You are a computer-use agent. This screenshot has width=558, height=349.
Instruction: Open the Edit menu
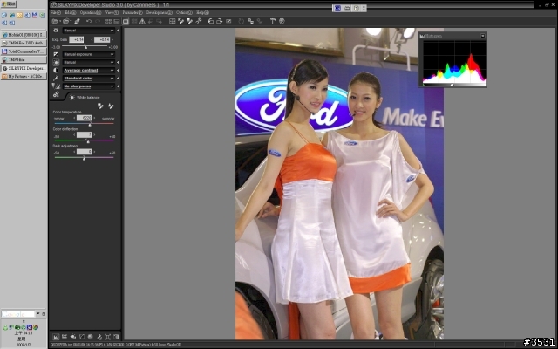(71, 12)
